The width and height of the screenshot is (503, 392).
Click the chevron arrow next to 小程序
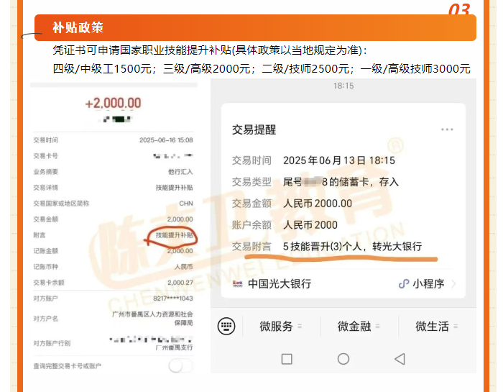[x=453, y=284]
